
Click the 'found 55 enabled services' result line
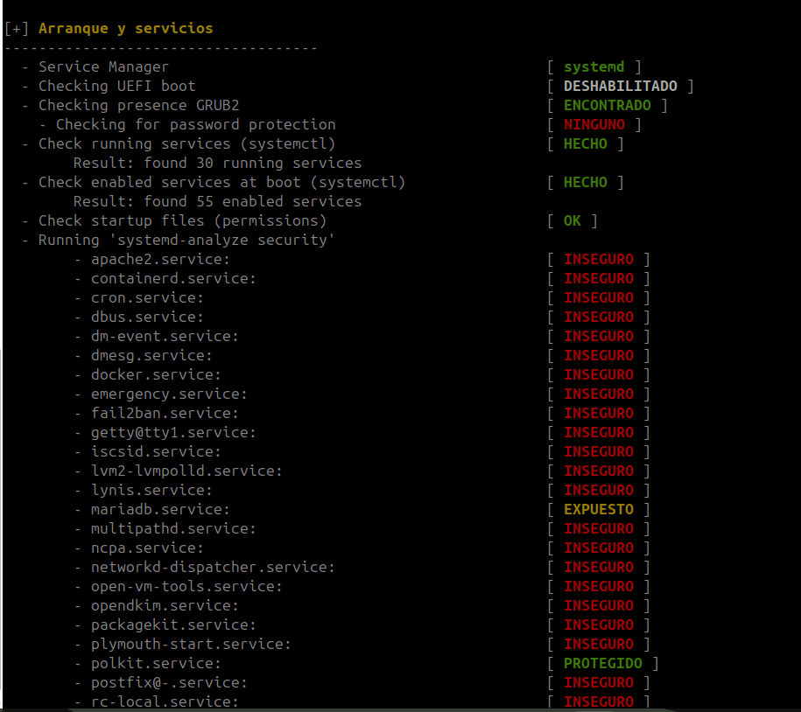(x=217, y=201)
